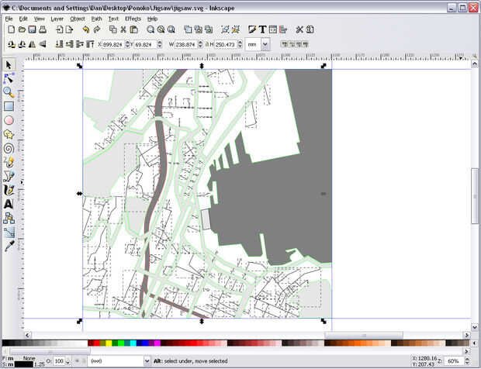Screen dimensions: 481x369
Task: Pick the red swatch in palette
Action: pos(95,343)
